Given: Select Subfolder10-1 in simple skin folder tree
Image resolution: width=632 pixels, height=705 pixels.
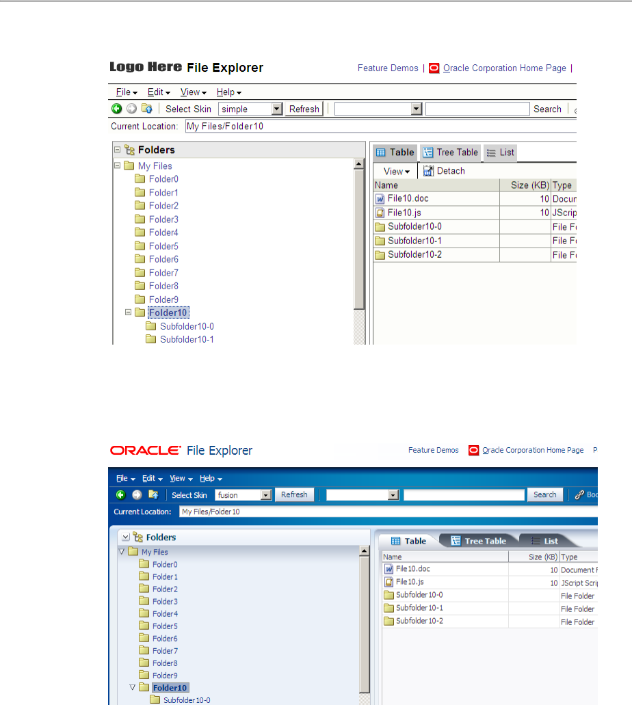Looking at the screenshot, I should point(187,339).
